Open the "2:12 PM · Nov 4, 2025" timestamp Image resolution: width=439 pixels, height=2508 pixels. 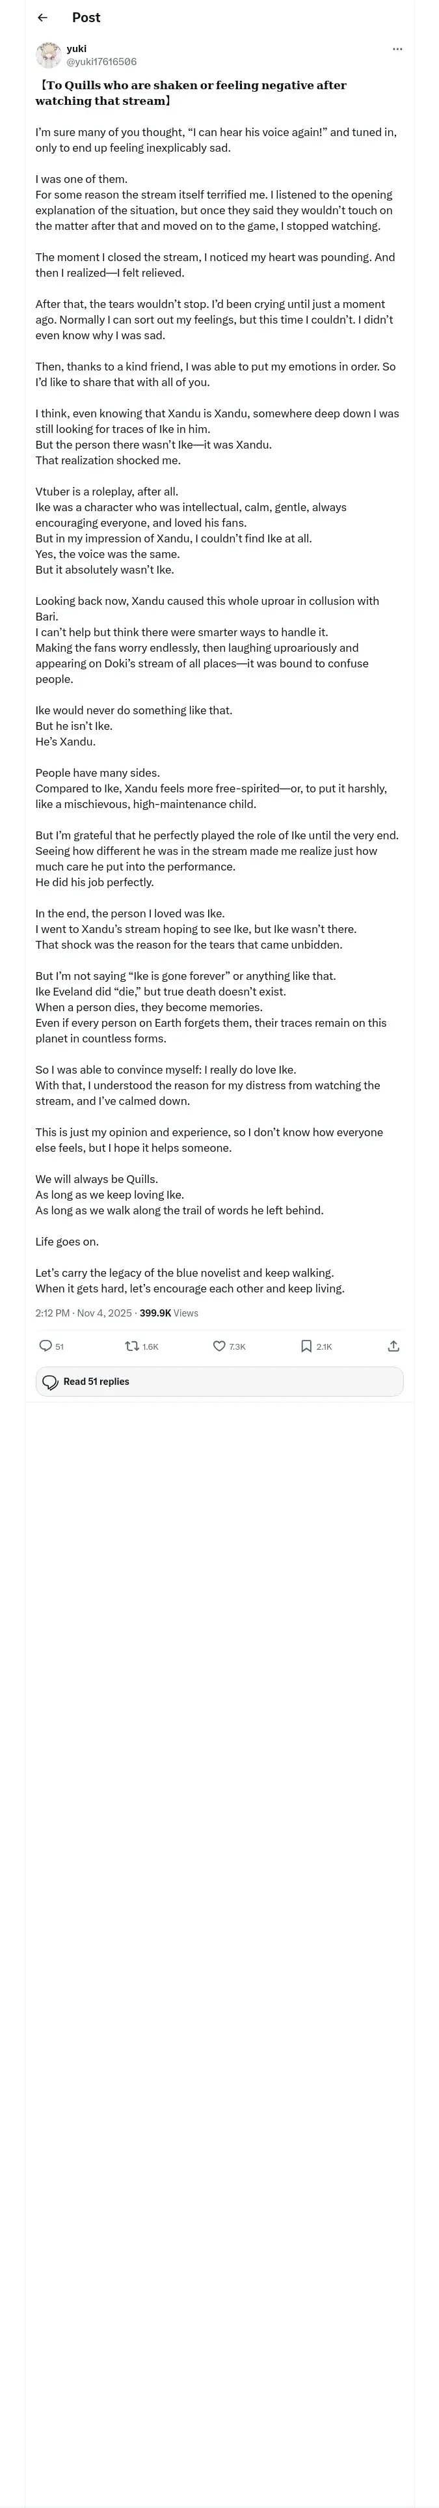(84, 1313)
